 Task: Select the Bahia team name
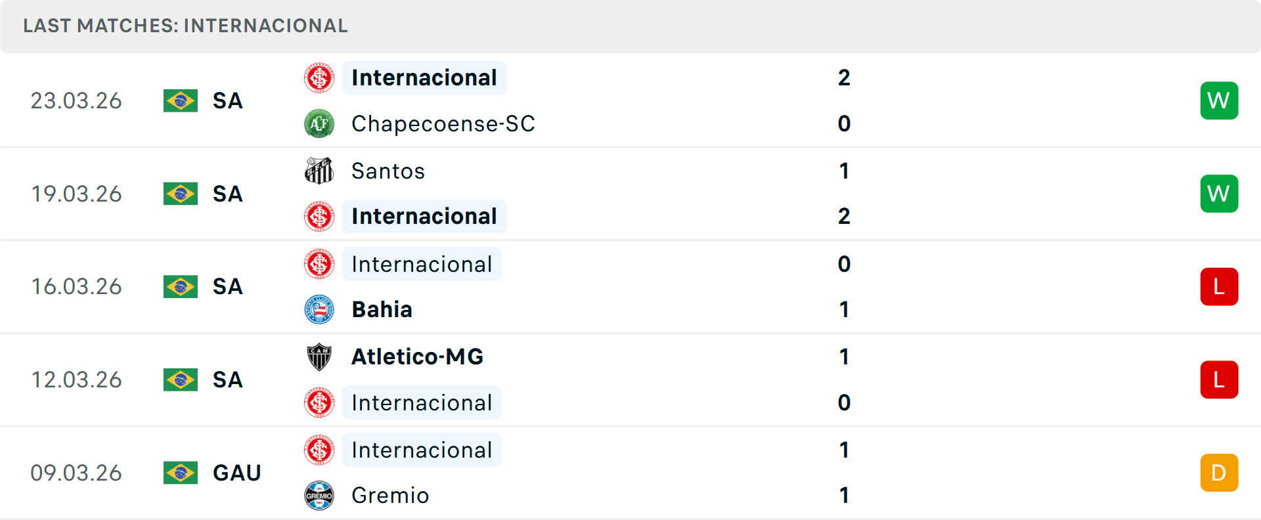coord(382,309)
